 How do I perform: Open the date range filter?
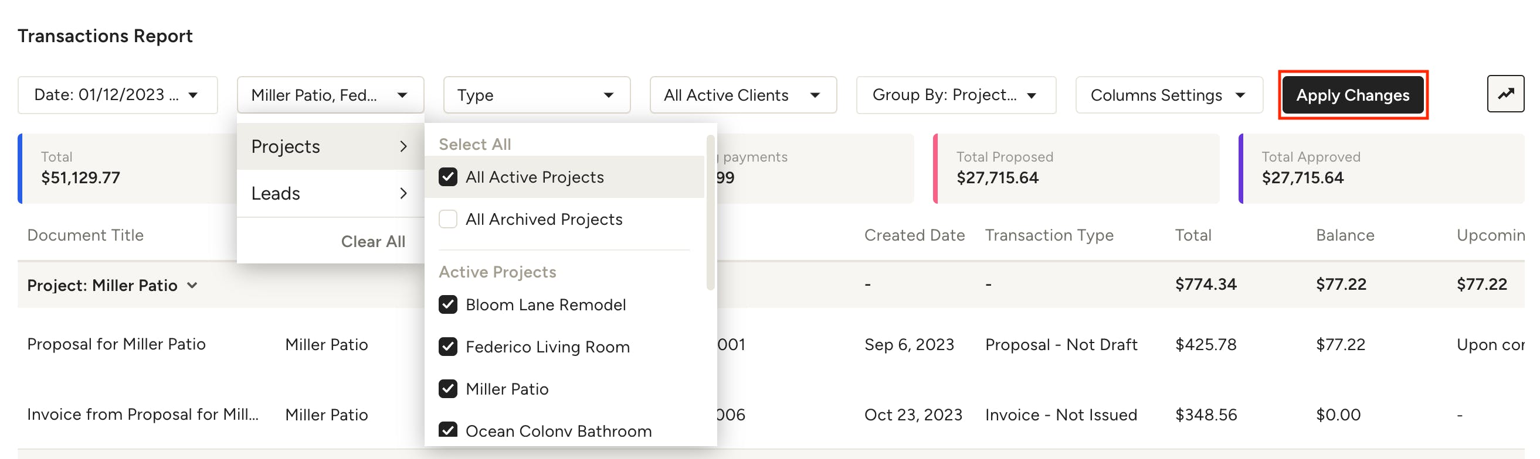pos(117,94)
